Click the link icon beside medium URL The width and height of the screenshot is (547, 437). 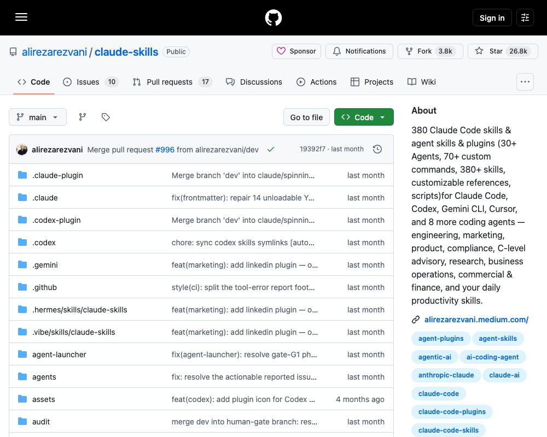tap(416, 320)
